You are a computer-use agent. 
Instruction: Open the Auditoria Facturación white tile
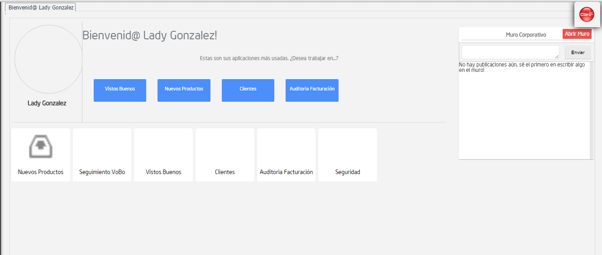click(x=286, y=155)
